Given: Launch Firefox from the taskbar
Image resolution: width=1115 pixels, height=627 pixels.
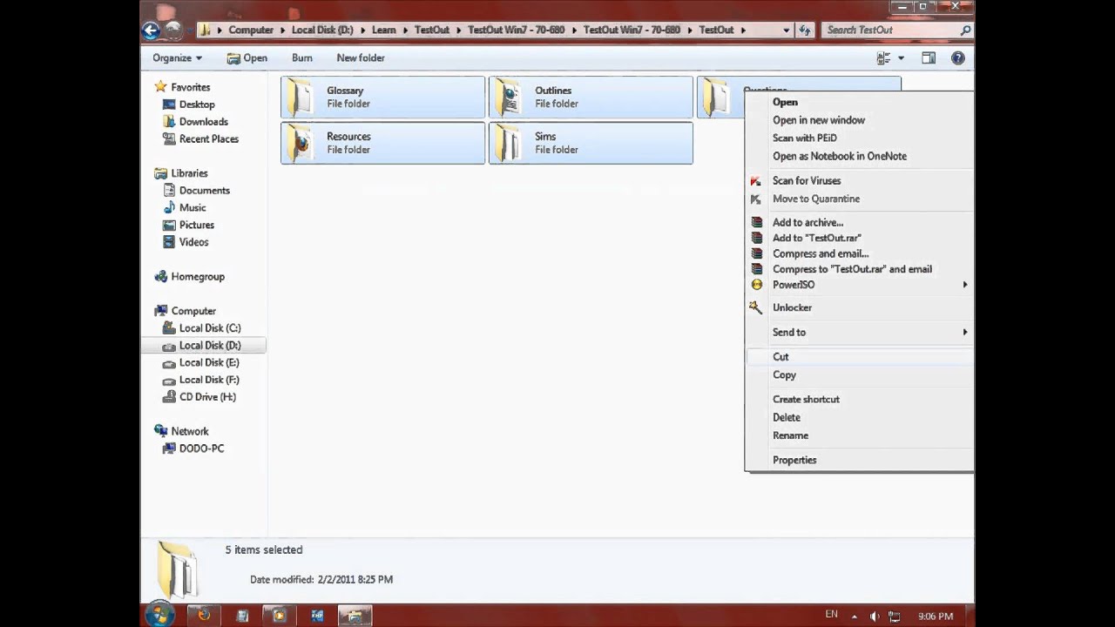Looking at the screenshot, I should pyautogui.click(x=204, y=616).
